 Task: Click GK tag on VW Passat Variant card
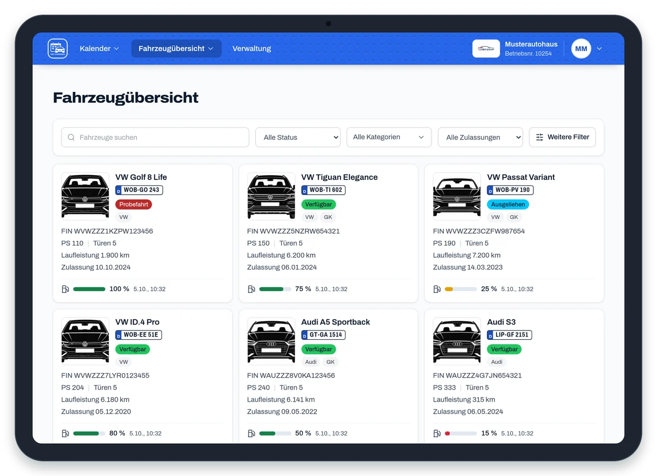[514, 217]
